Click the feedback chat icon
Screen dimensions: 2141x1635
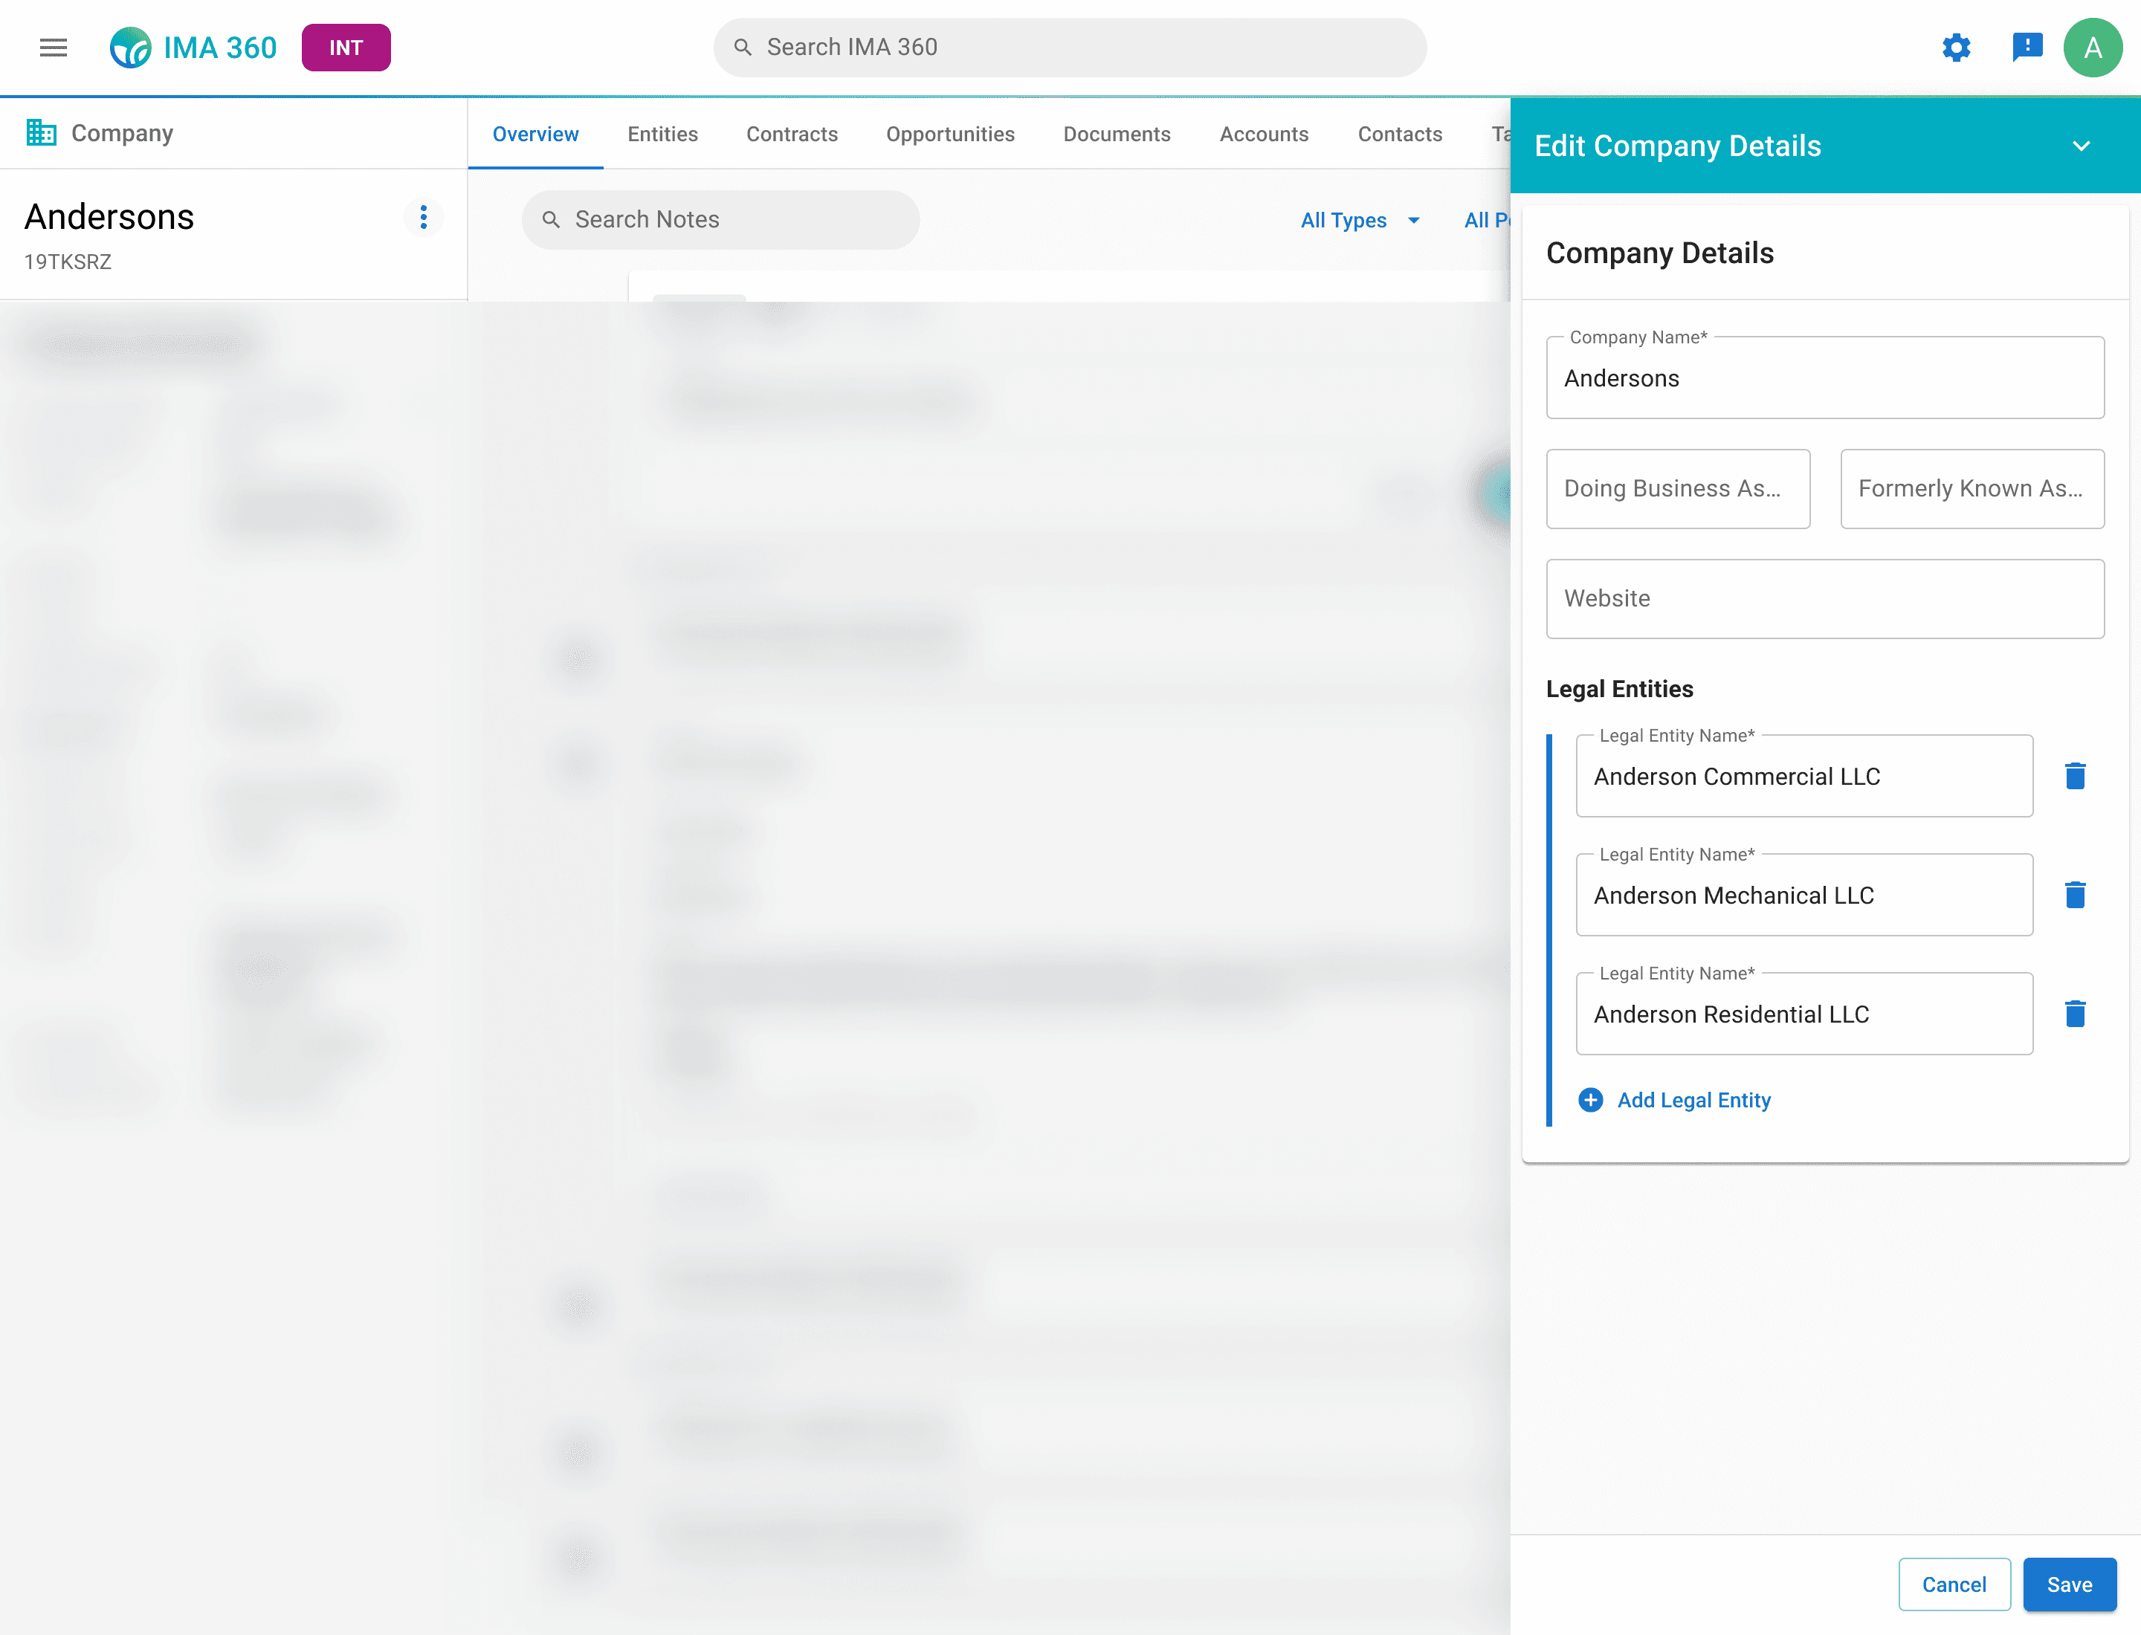click(2027, 48)
